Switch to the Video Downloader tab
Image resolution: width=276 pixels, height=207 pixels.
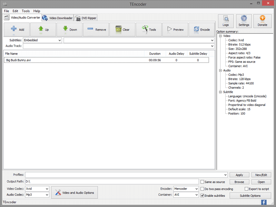pyautogui.click(x=58, y=18)
